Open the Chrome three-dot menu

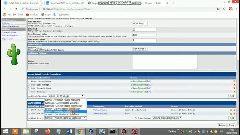click(237, 9)
